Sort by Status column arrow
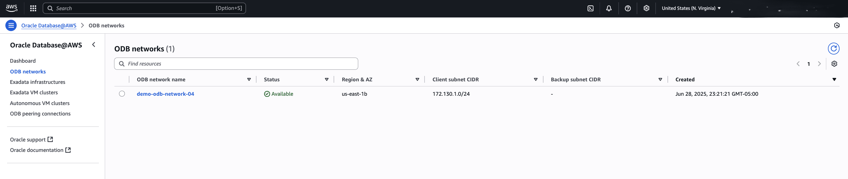Image resolution: width=848 pixels, height=179 pixels. 327,80
